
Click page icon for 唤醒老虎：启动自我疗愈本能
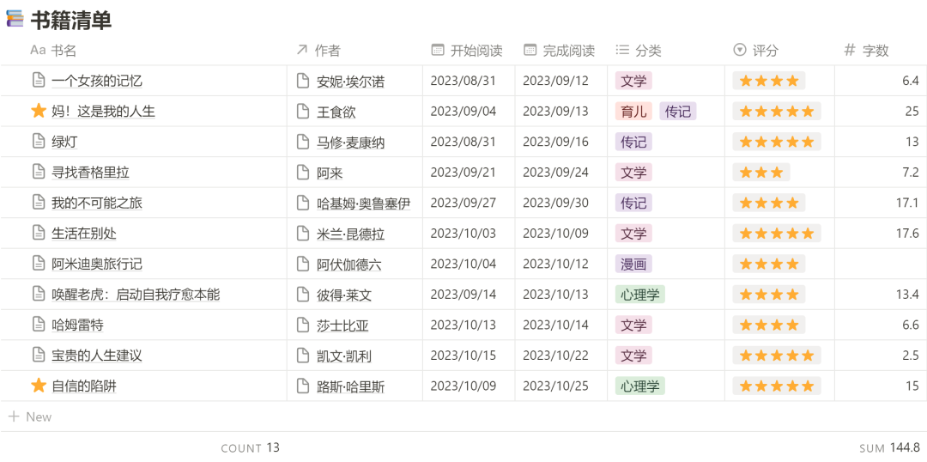[x=39, y=294]
